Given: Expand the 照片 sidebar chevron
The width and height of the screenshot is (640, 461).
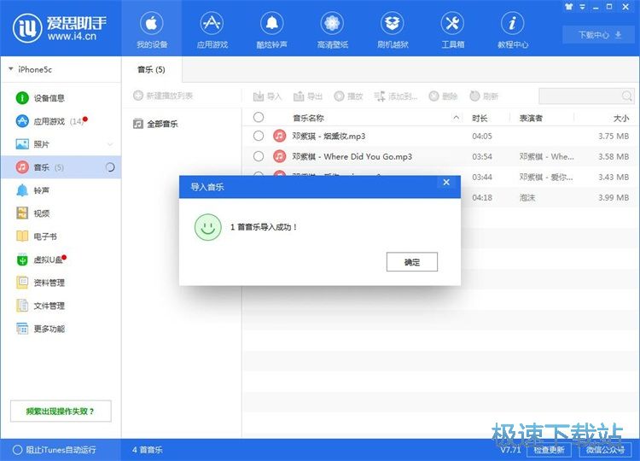Looking at the screenshot, I should [110, 144].
